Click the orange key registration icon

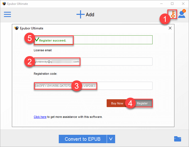(x=173, y=14)
